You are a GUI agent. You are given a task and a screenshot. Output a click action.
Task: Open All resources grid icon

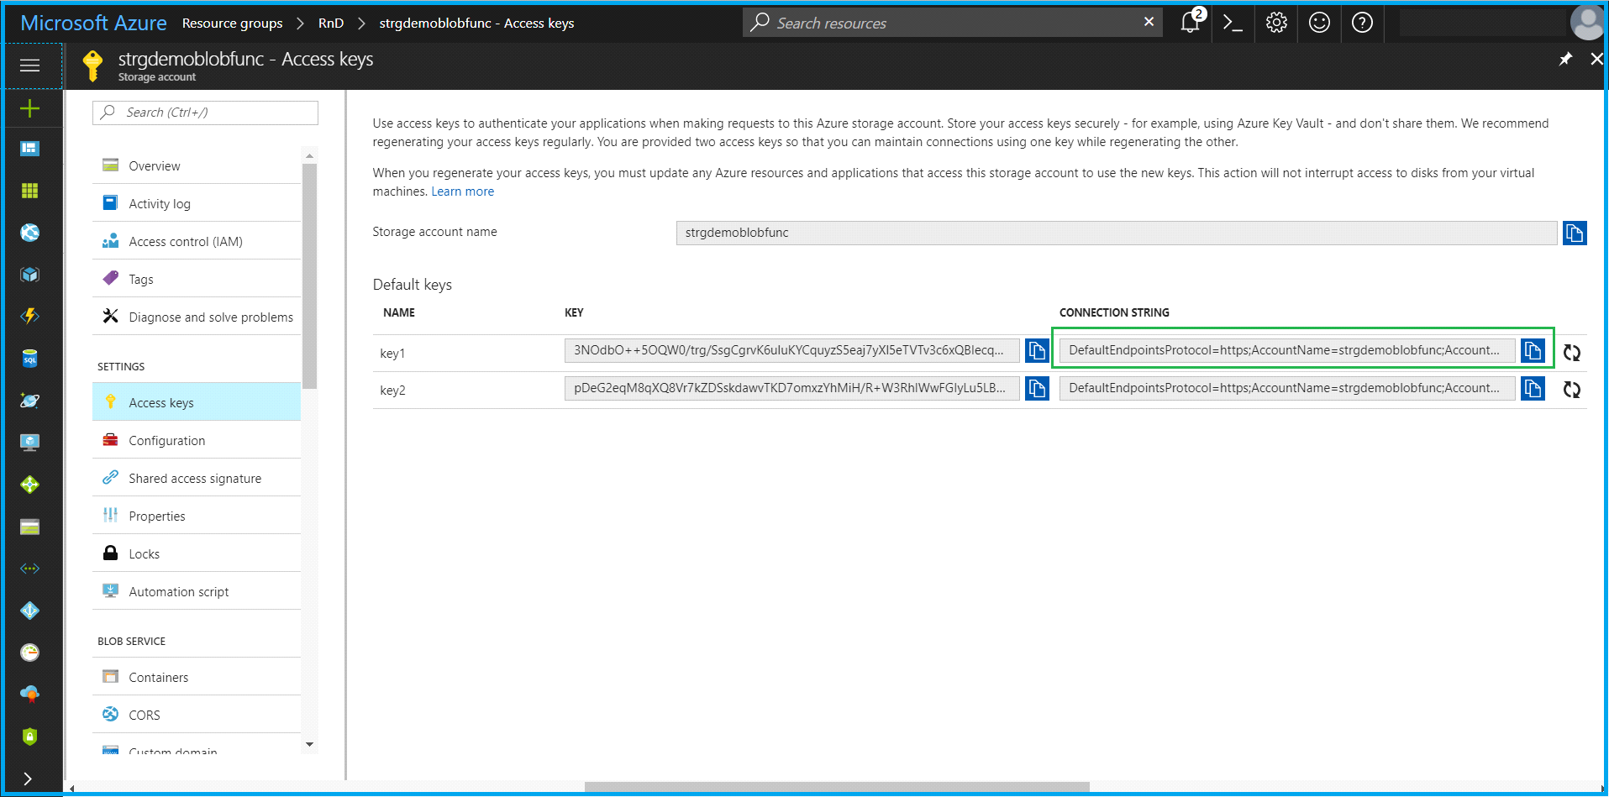click(30, 191)
